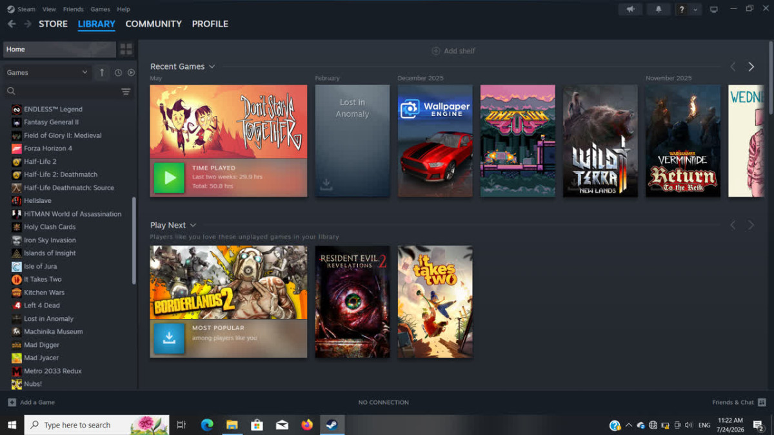Image resolution: width=774 pixels, height=435 pixels.
Task: Click the forward navigation arrow
Action: click(28, 24)
